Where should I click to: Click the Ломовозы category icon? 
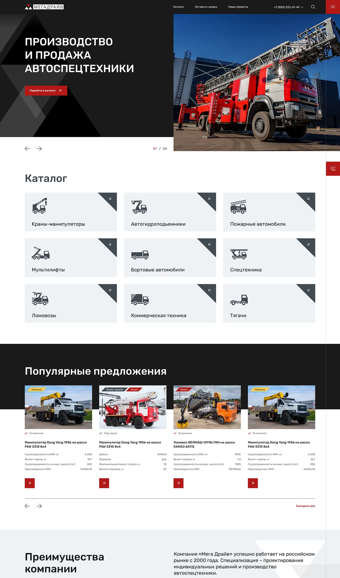(40, 298)
